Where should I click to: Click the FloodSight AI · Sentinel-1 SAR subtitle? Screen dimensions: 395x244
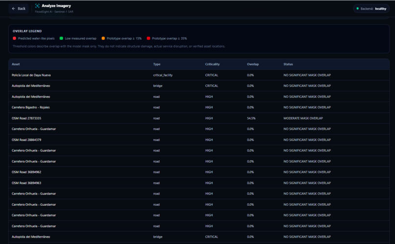pos(54,12)
